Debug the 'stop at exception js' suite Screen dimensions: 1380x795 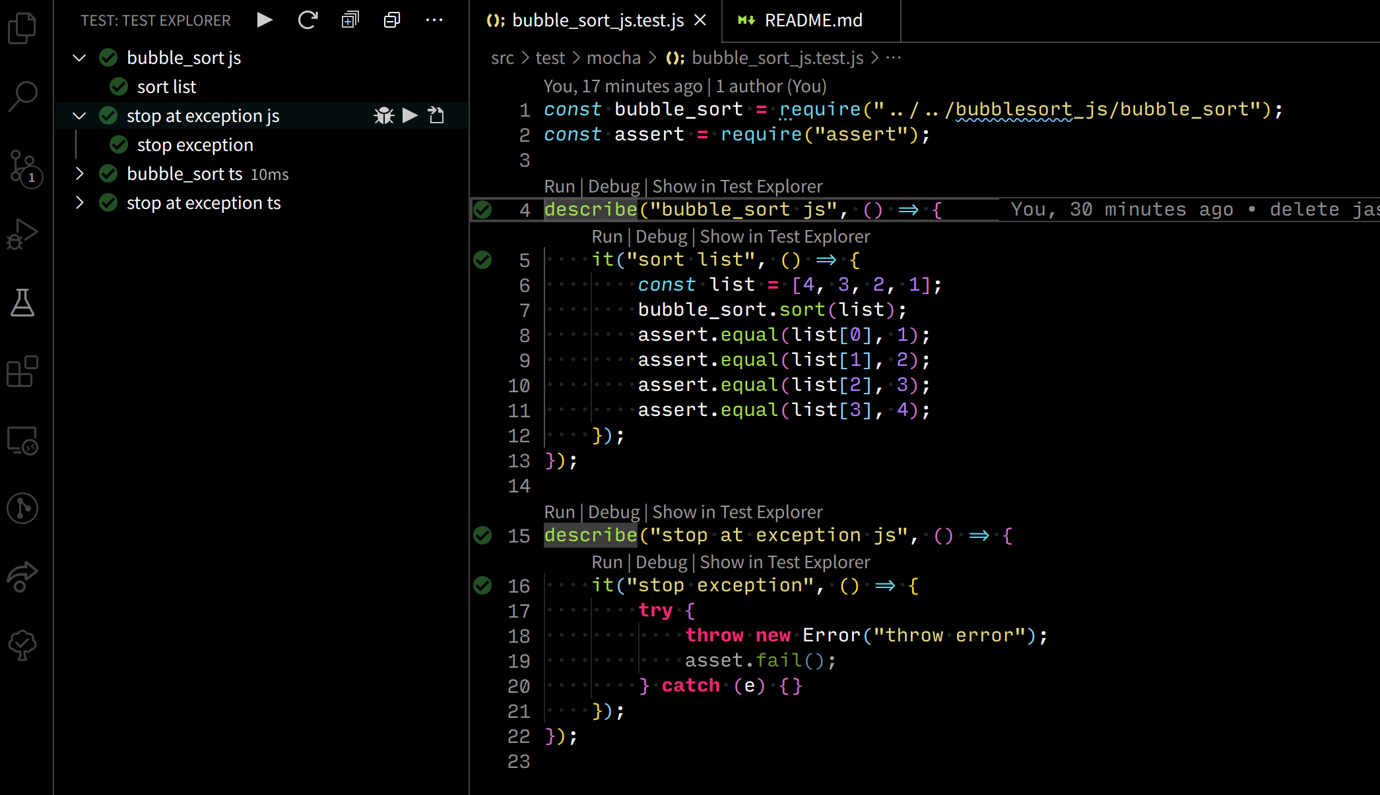[383, 116]
